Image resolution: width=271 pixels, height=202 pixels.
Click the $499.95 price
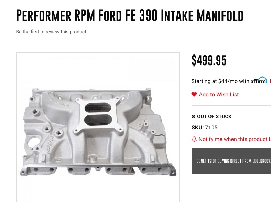click(x=209, y=61)
